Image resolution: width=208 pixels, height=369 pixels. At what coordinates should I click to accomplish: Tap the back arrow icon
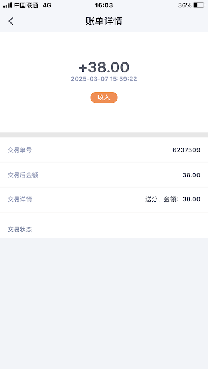[x=11, y=21]
